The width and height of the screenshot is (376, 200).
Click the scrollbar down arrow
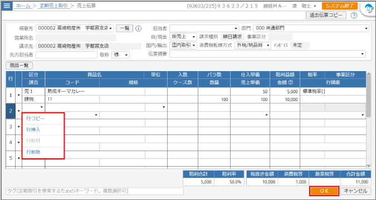(369, 166)
